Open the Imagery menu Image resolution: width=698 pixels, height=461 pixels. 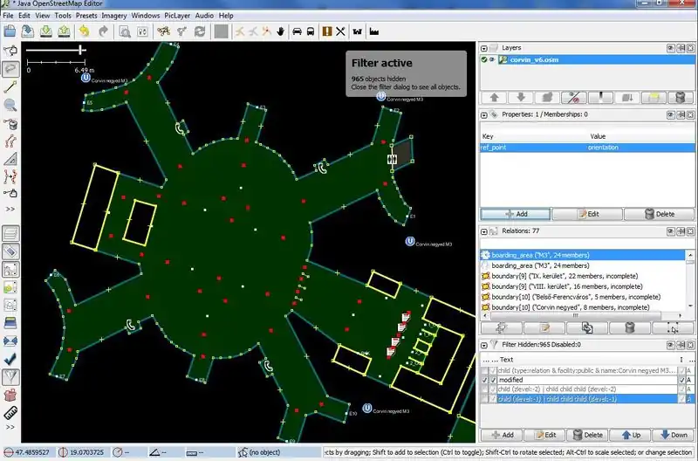(x=114, y=16)
